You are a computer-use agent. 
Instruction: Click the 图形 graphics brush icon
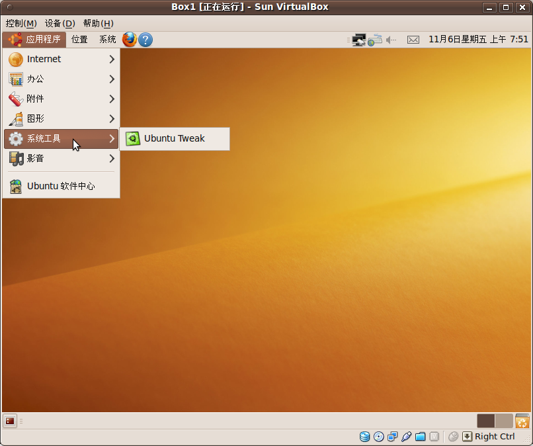(x=16, y=118)
